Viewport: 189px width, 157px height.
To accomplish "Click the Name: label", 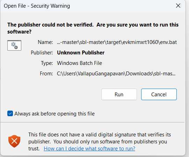I will point(45,42).
